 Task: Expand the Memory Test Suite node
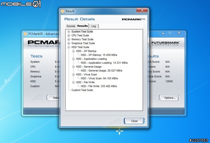click(x=69, y=39)
